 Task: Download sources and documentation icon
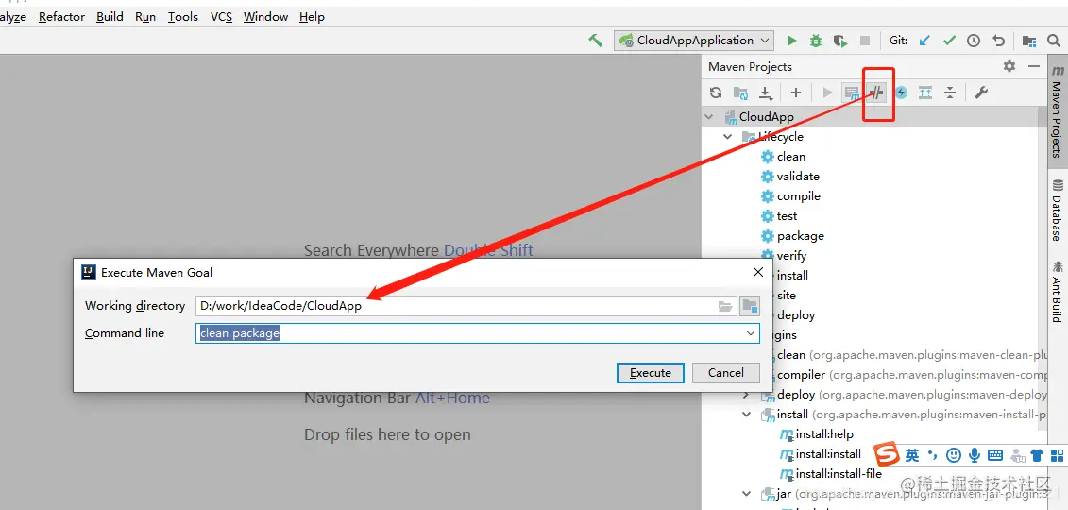tap(765, 93)
